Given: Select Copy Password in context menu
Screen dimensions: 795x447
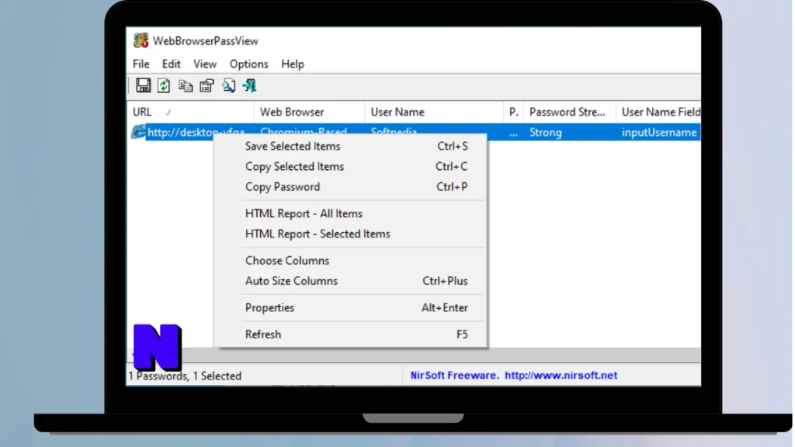Looking at the screenshot, I should 350,186.
